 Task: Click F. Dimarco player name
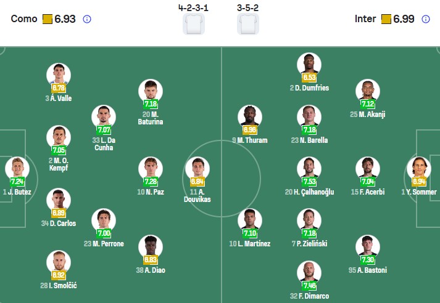pos(309,296)
